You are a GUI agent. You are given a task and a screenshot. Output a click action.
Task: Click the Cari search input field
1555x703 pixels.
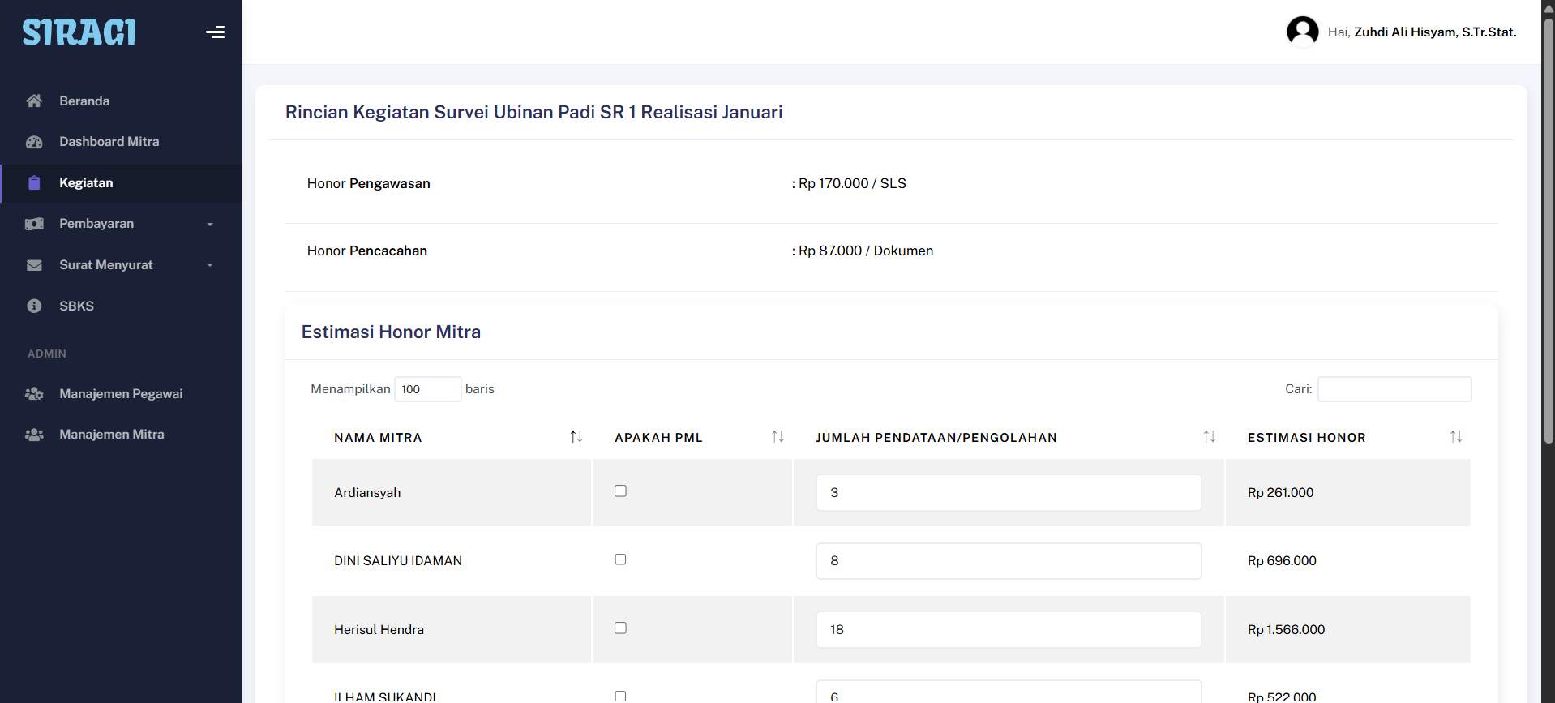coord(1394,389)
